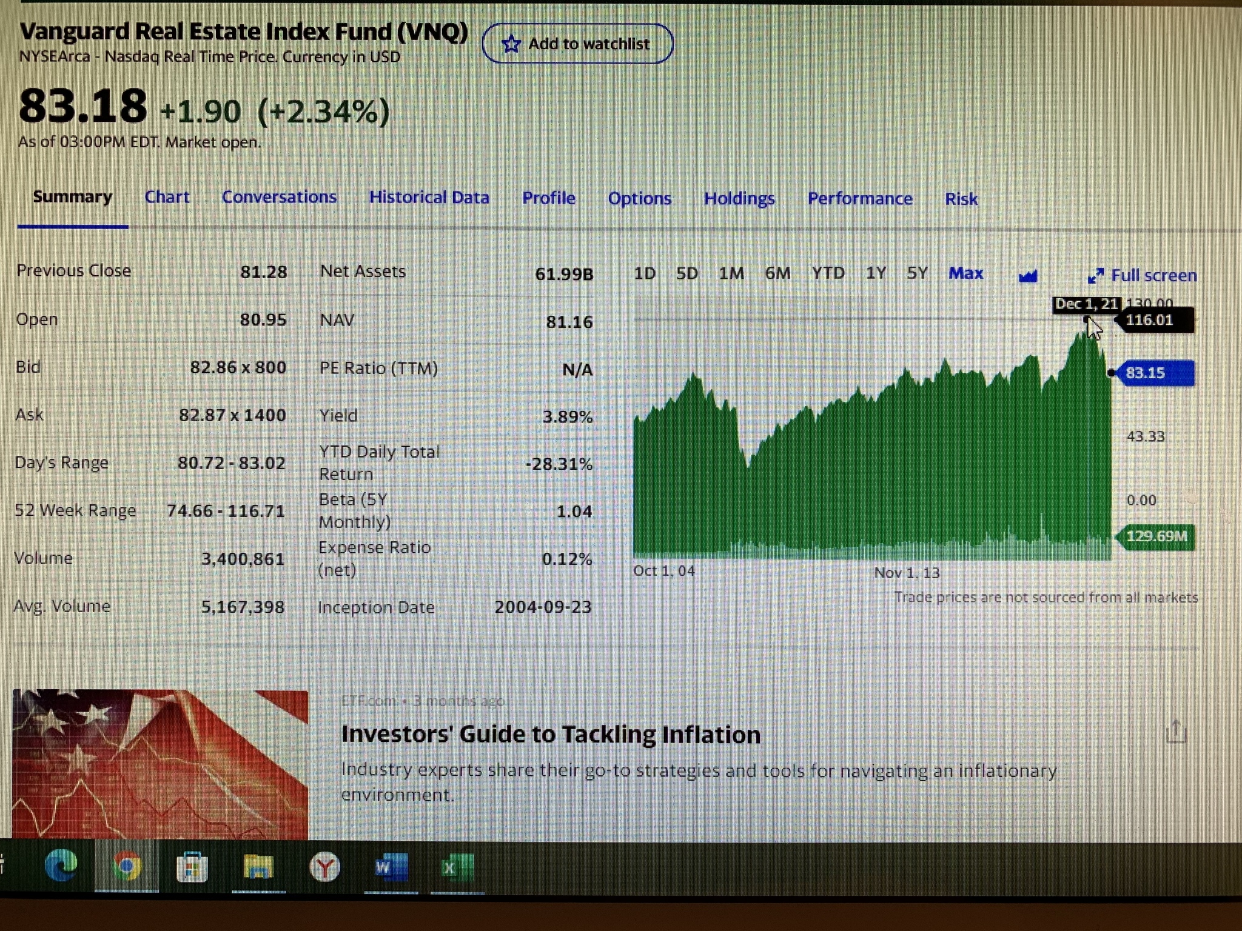Viewport: 1242px width, 931px height.
Task: Switch chart range to 5Y
Action: tap(917, 273)
